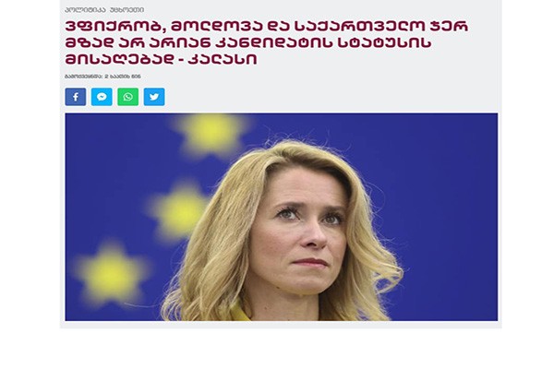The image size is (554, 369).
Task: Click the publication time text under headline
Action: tap(102, 77)
